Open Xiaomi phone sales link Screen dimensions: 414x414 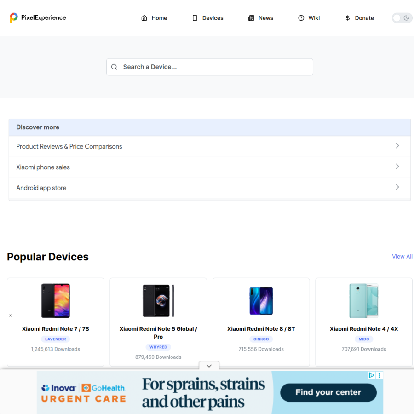[43, 167]
